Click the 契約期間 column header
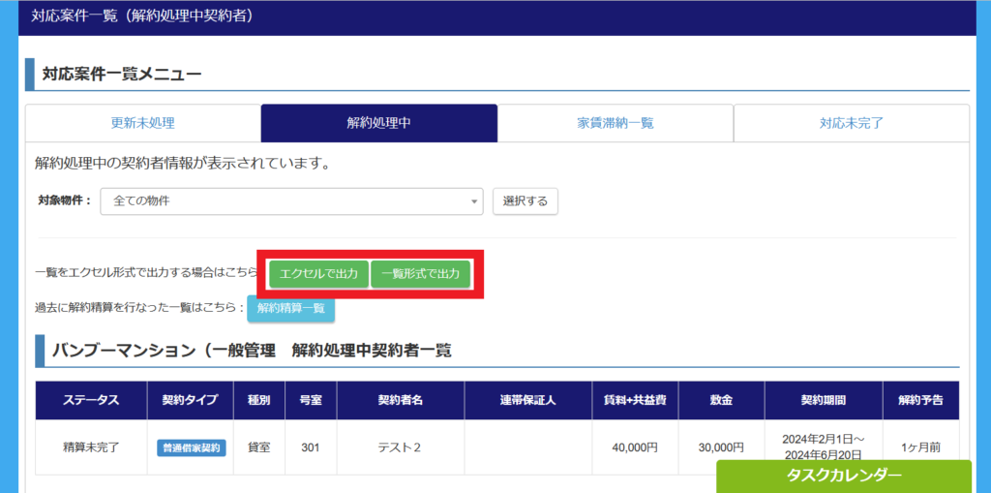Viewport: 991px width, 493px height. (823, 400)
